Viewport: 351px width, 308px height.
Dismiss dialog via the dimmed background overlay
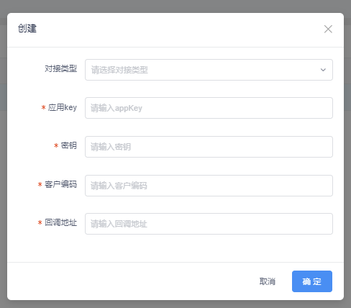click(175, 6)
